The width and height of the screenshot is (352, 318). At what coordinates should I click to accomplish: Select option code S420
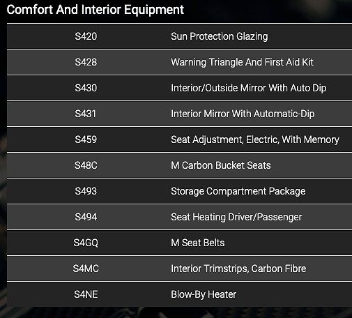tap(86, 36)
